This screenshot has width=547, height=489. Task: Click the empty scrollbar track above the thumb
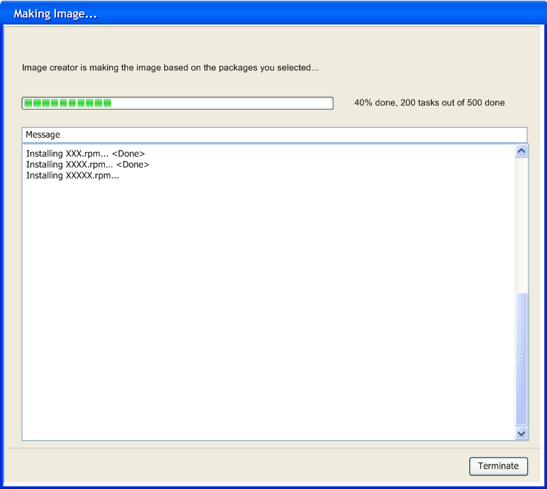point(522,225)
